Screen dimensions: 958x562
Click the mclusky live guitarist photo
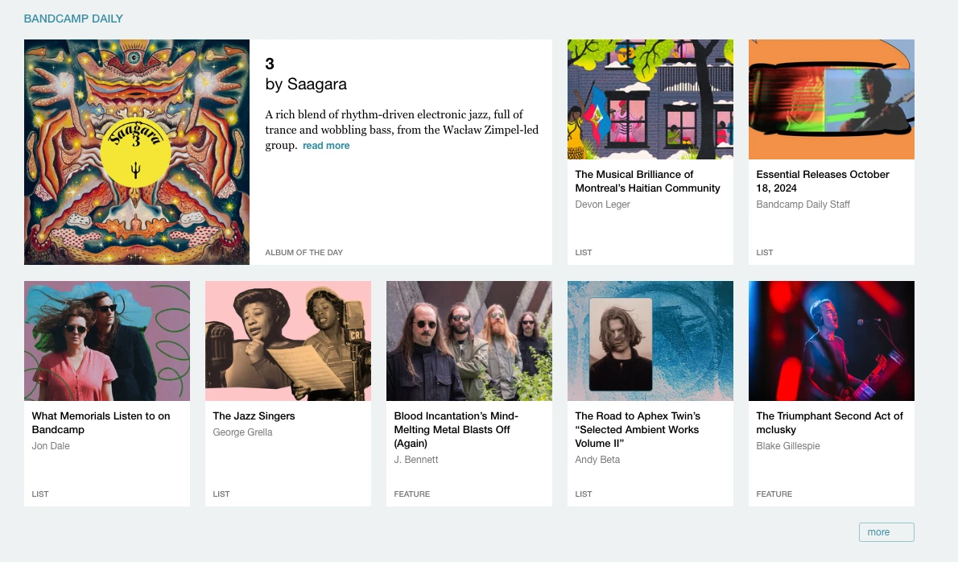(831, 341)
